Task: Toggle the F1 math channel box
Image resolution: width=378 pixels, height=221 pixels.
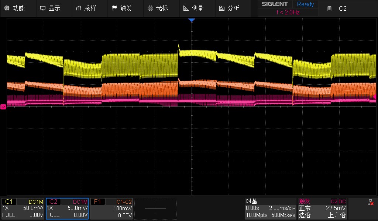Action: point(111,208)
